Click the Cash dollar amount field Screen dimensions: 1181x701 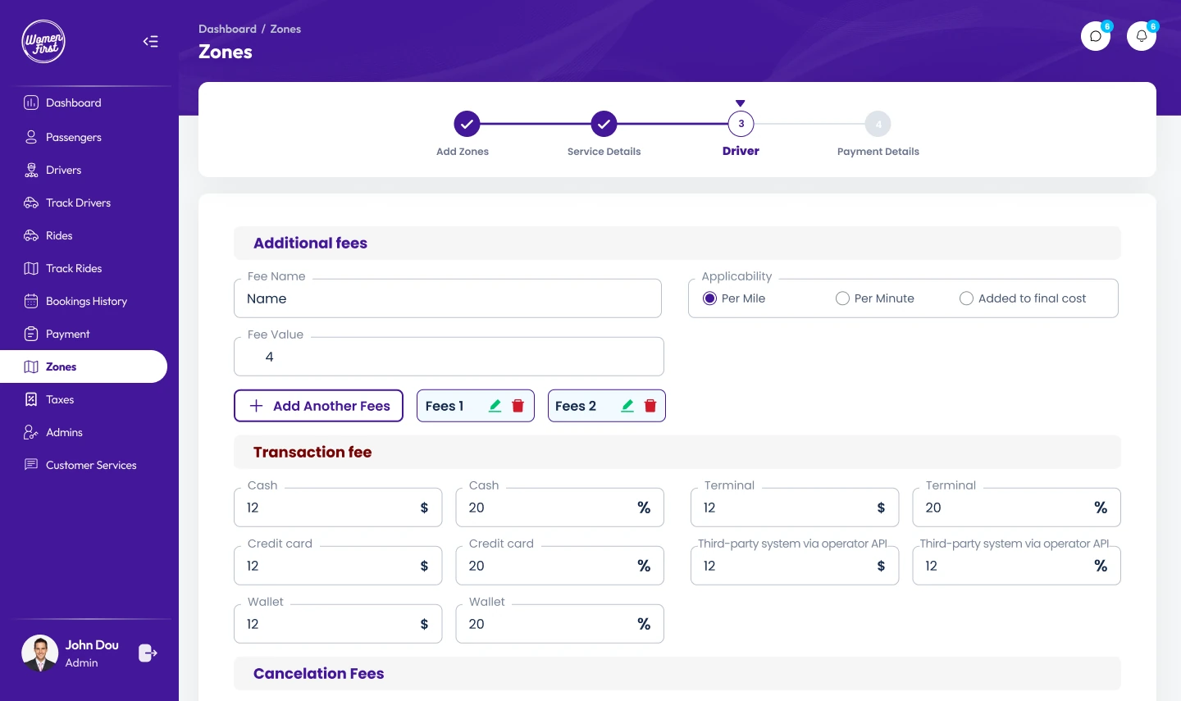[338, 508]
